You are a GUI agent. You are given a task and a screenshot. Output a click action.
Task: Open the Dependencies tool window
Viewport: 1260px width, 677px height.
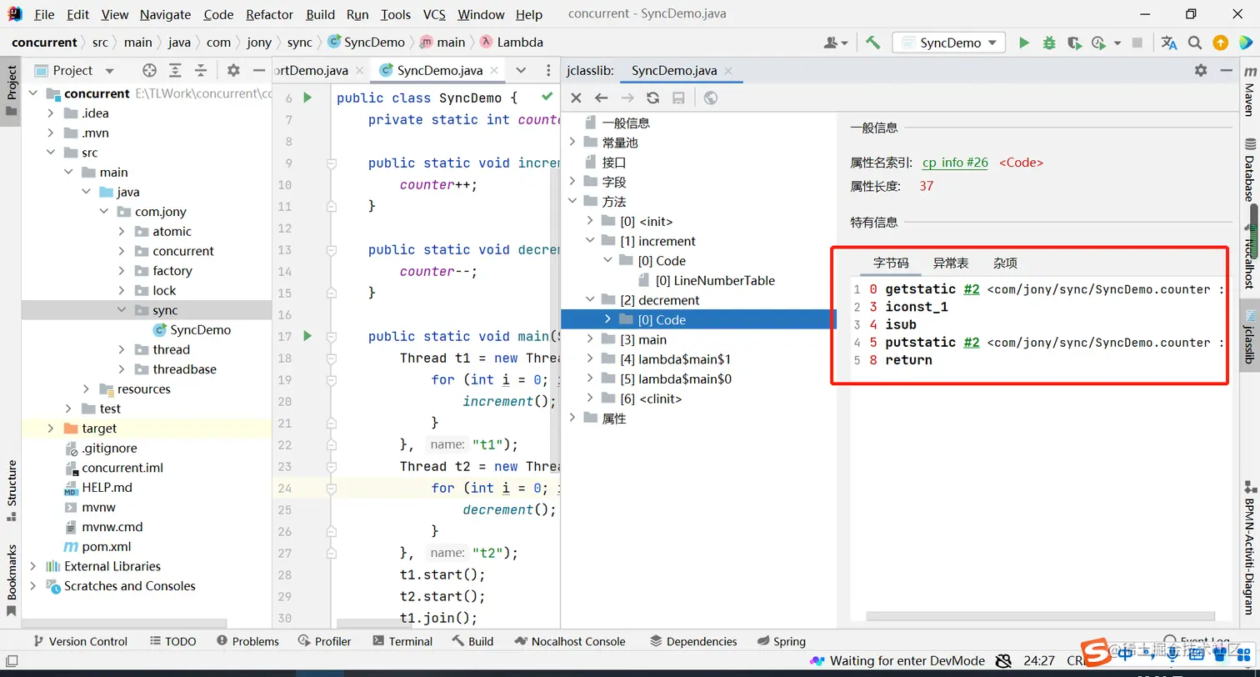[x=693, y=641]
